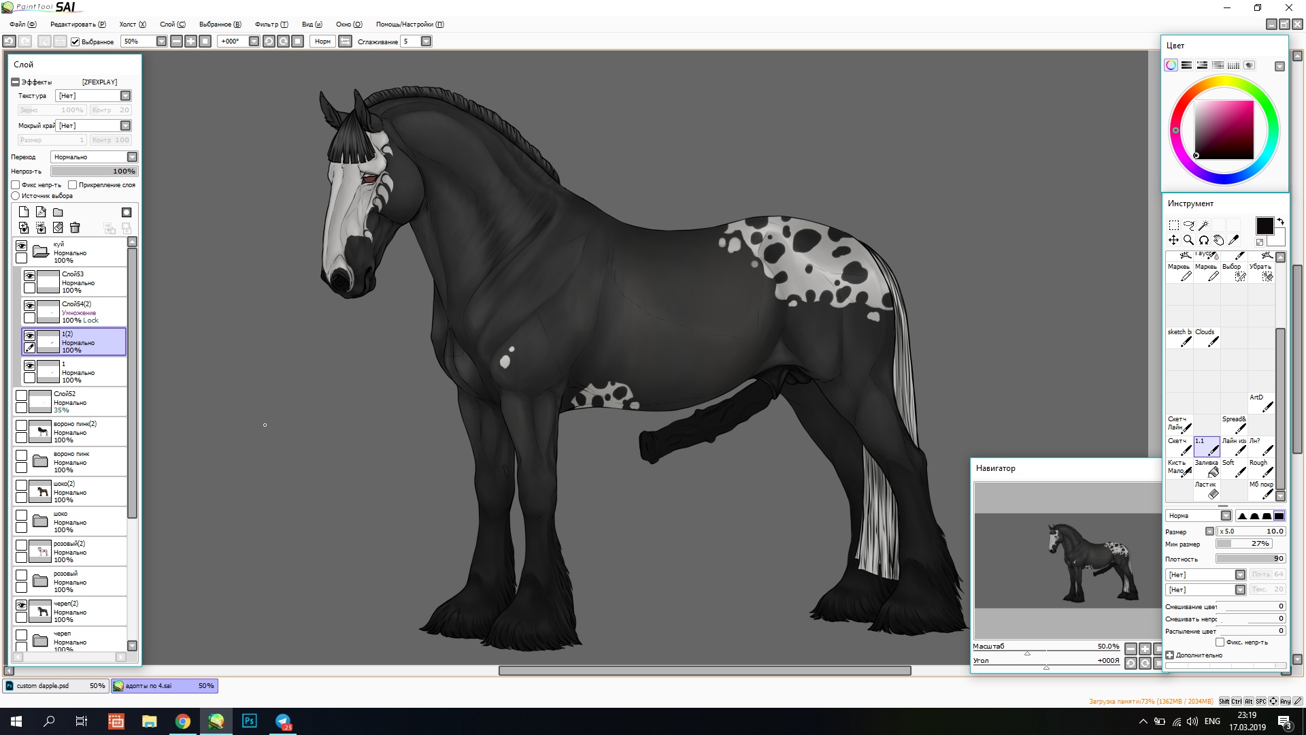The width and height of the screenshot is (1306, 735).
Task: Click the delete layer trash icon
Action: [75, 228]
